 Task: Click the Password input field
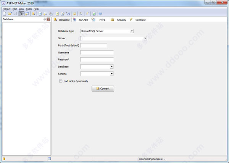tap(97, 60)
